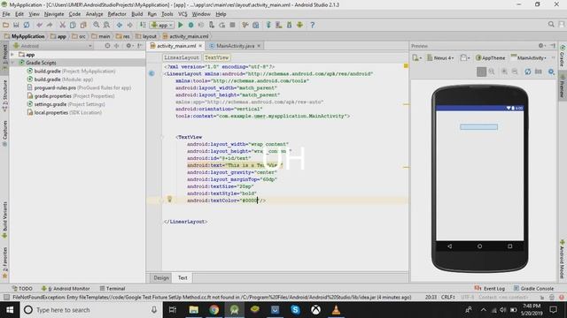Viewport: 567px width, 318px height.
Task: Click the Cut scissors icon
Action: pos(63,25)
